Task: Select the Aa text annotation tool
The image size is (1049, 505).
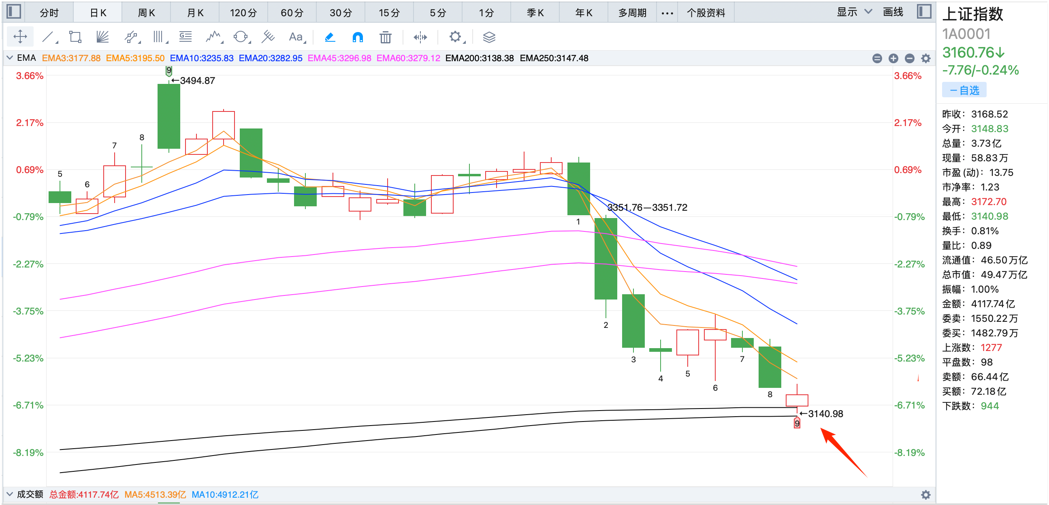Action: [296, 37]
